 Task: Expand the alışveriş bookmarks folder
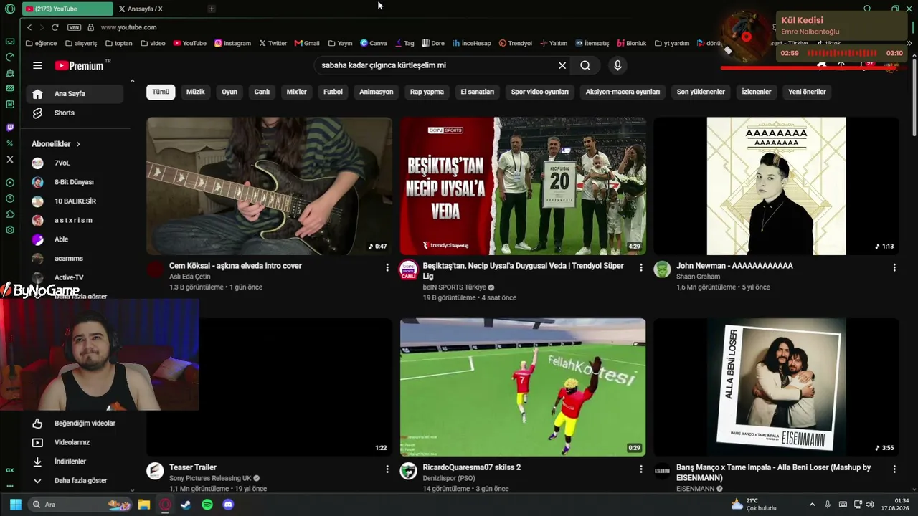[x=81, y=43]
